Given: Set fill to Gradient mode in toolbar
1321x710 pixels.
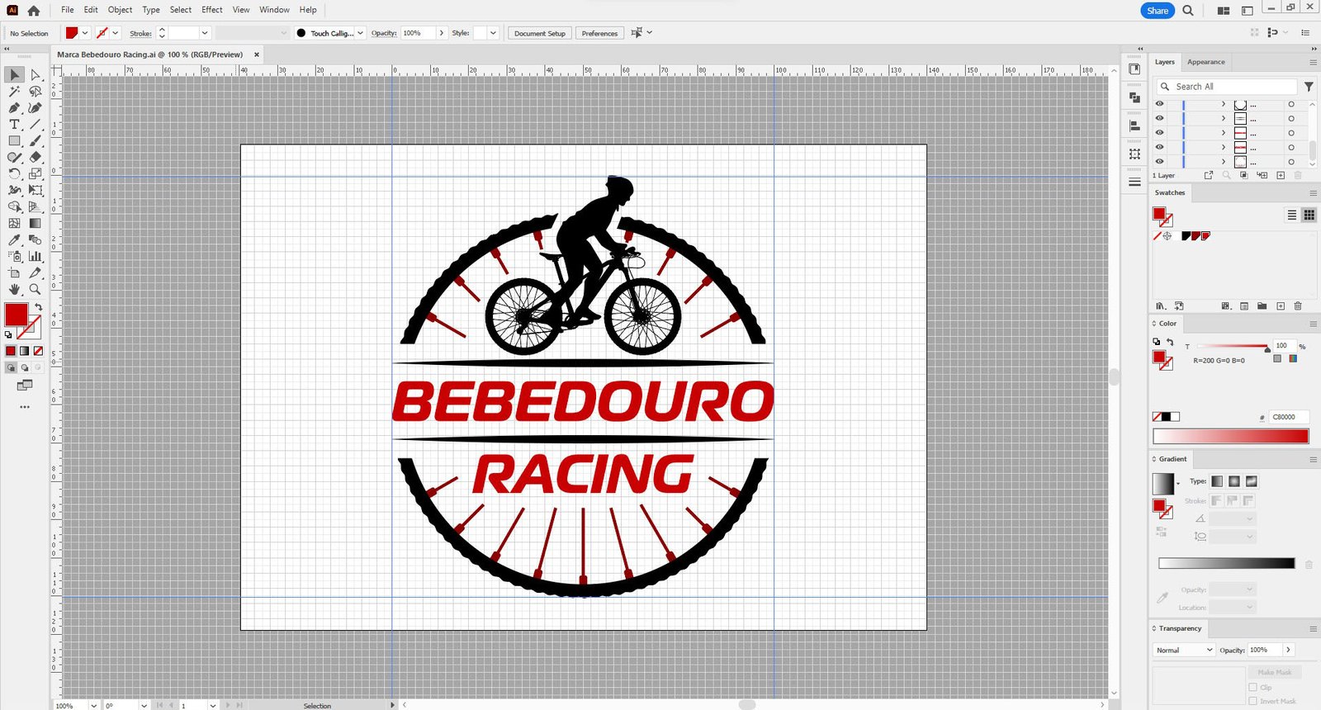Looking at the screenshot, I should (x=25, y=351).
